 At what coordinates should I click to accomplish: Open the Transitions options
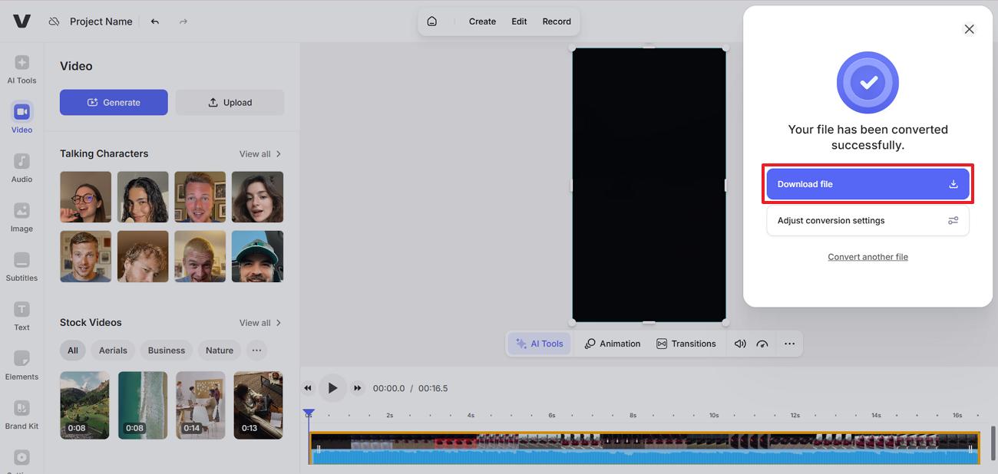pyautogui.click(x=686, y=344)
